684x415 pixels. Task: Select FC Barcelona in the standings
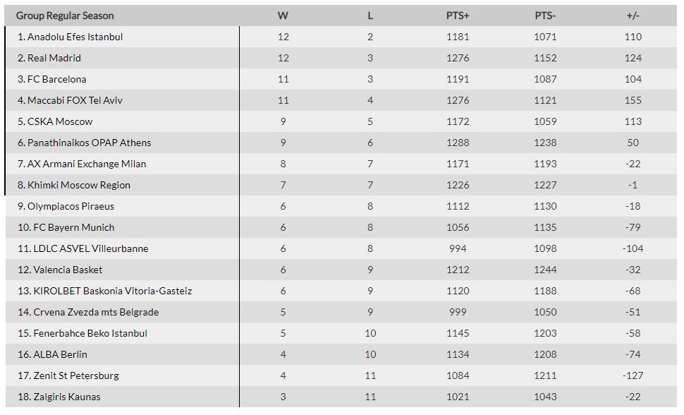coord(56,79)
